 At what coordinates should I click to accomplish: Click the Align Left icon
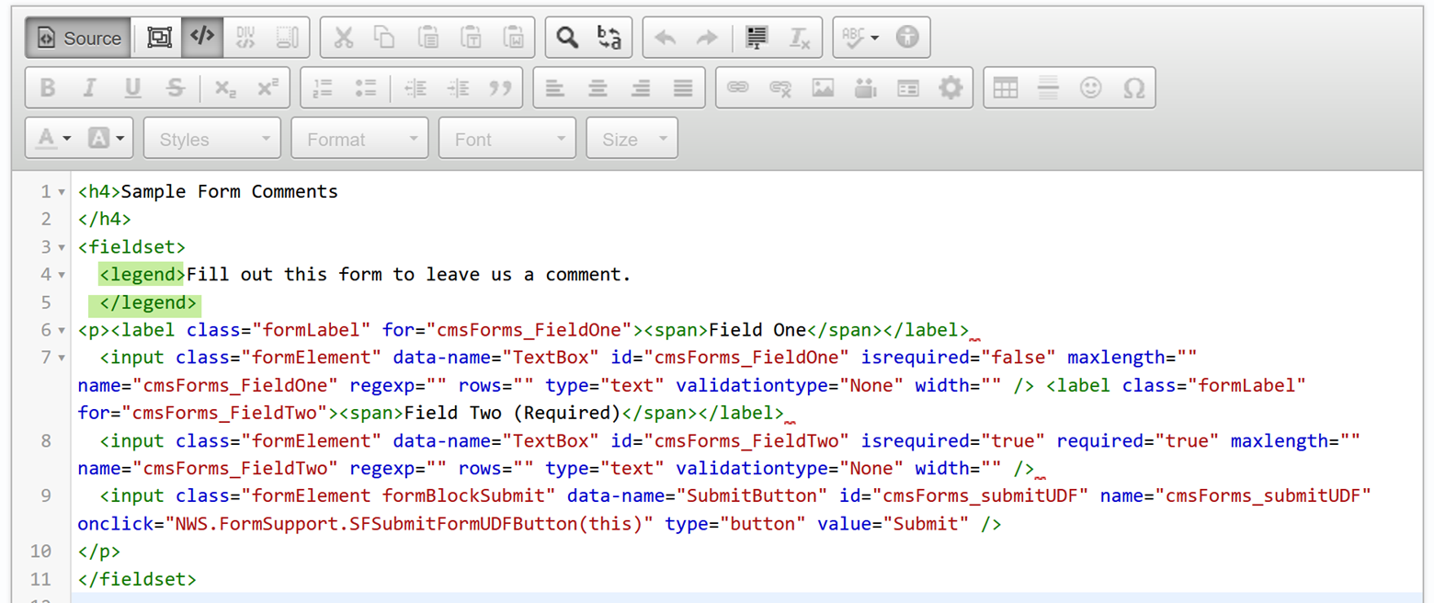(554, 88)
